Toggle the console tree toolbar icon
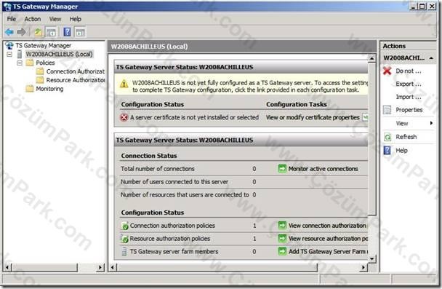 click(x=52, y=32)
